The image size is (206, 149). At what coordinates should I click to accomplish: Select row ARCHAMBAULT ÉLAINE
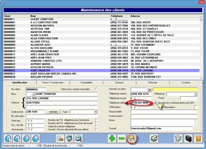pyautogui.click(x=101, y=51)
